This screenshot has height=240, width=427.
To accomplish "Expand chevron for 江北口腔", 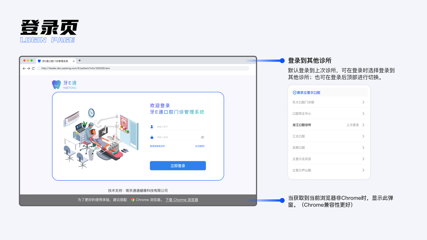I will pos(363,136).
